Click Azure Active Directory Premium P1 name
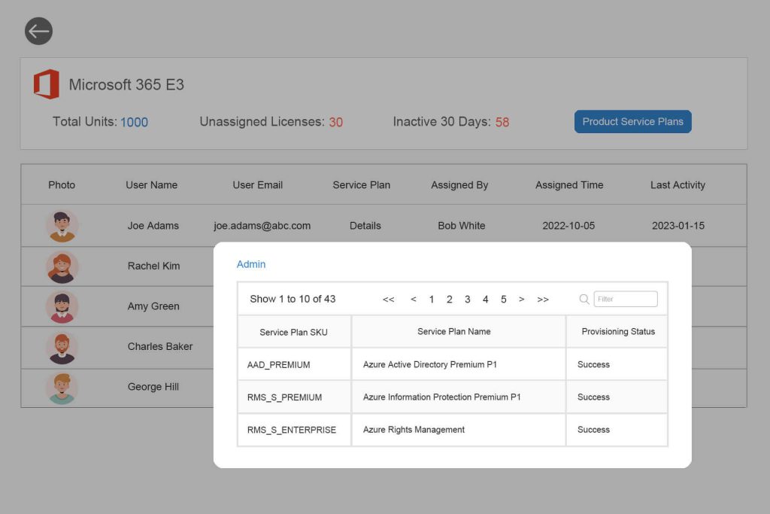Screen dimensions: 770x514 click(x=429, y=364)
